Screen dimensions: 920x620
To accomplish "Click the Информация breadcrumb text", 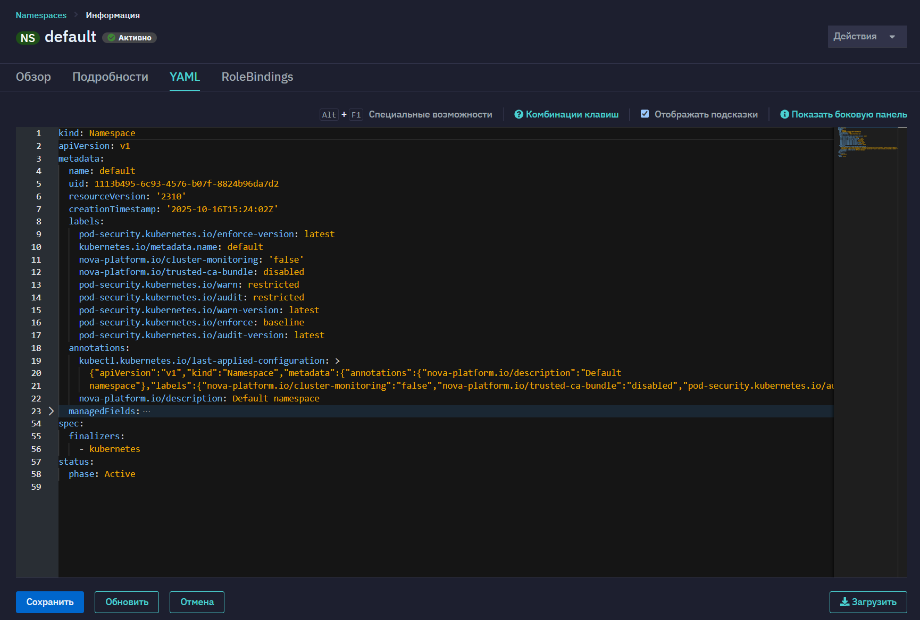I will [x=113, y=15].
